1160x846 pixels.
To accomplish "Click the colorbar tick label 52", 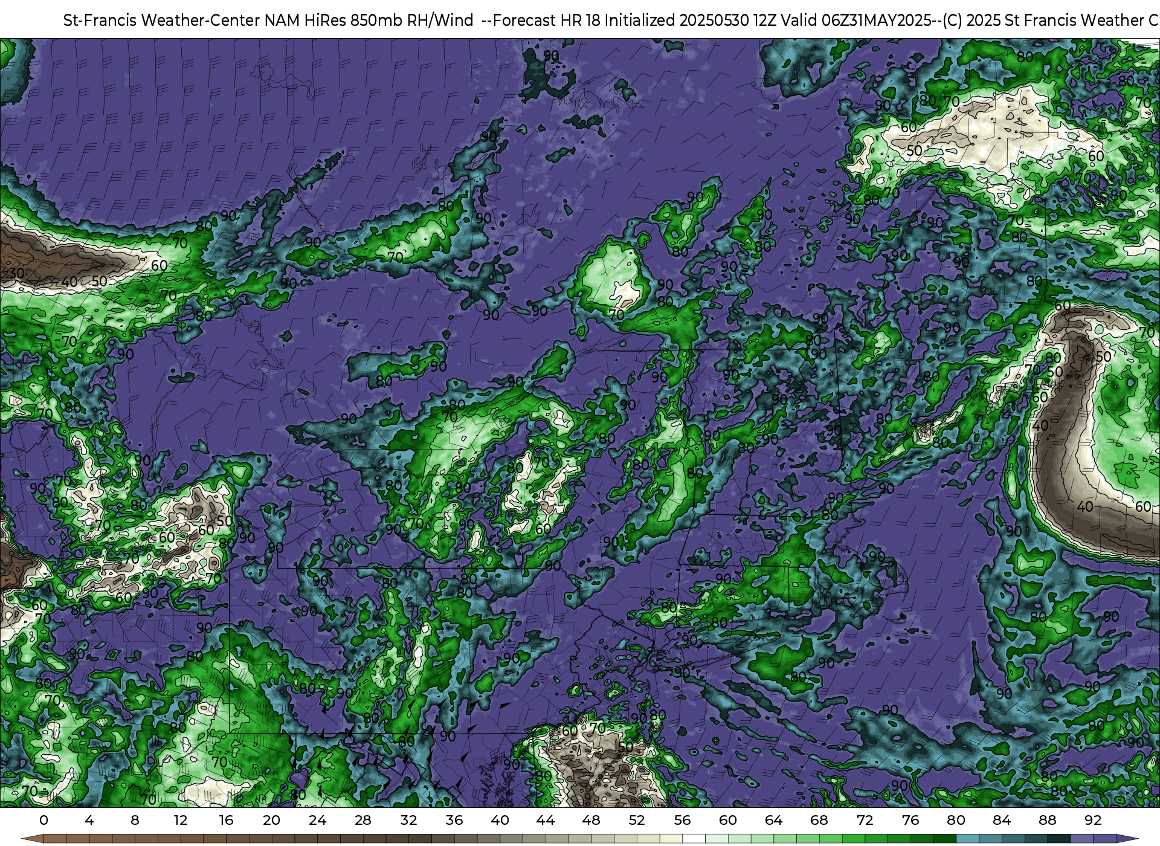I will click(637, 820).
